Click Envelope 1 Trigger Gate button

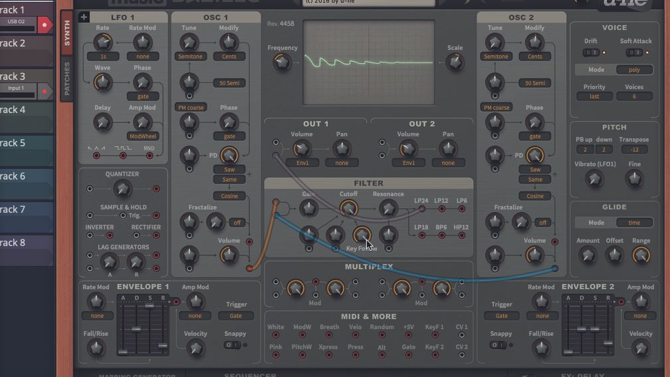pos(236,316)
